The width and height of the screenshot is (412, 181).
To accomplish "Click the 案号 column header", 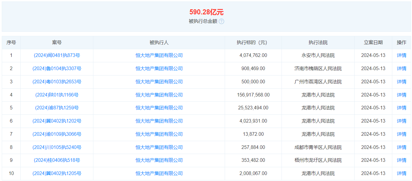I will [x=57, y=43].
